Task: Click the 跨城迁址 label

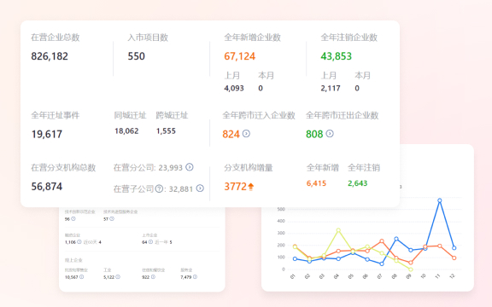Action: (x=172, y=115)
